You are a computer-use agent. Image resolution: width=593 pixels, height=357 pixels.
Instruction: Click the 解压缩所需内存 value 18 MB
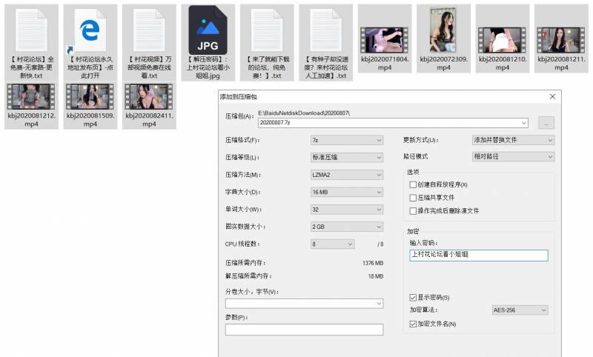(x=376, y=276)
